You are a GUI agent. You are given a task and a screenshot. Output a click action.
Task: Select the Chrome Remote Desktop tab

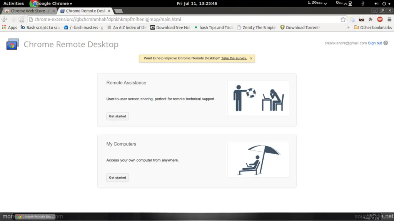[x=85, y=11]
